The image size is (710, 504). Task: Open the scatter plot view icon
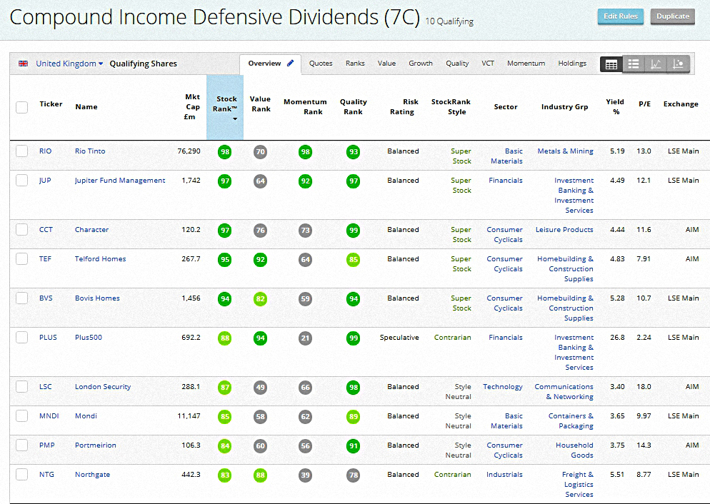[x=678, y=64]
